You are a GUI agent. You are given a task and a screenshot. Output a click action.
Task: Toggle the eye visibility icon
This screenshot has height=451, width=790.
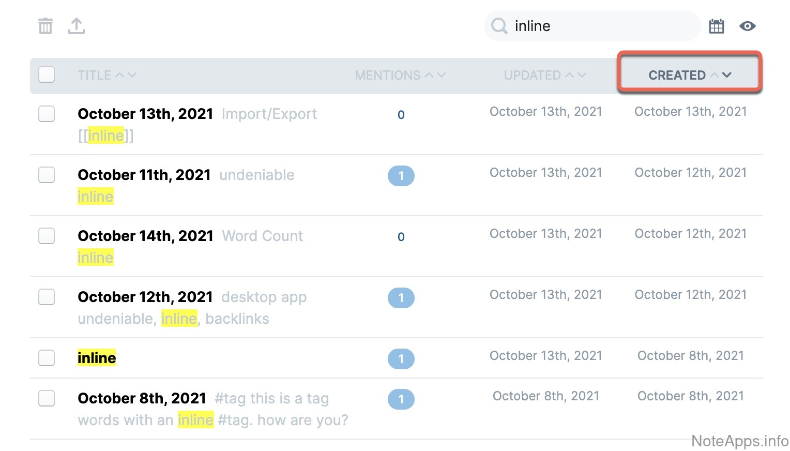pyautogui.click(x=748, y=26)
